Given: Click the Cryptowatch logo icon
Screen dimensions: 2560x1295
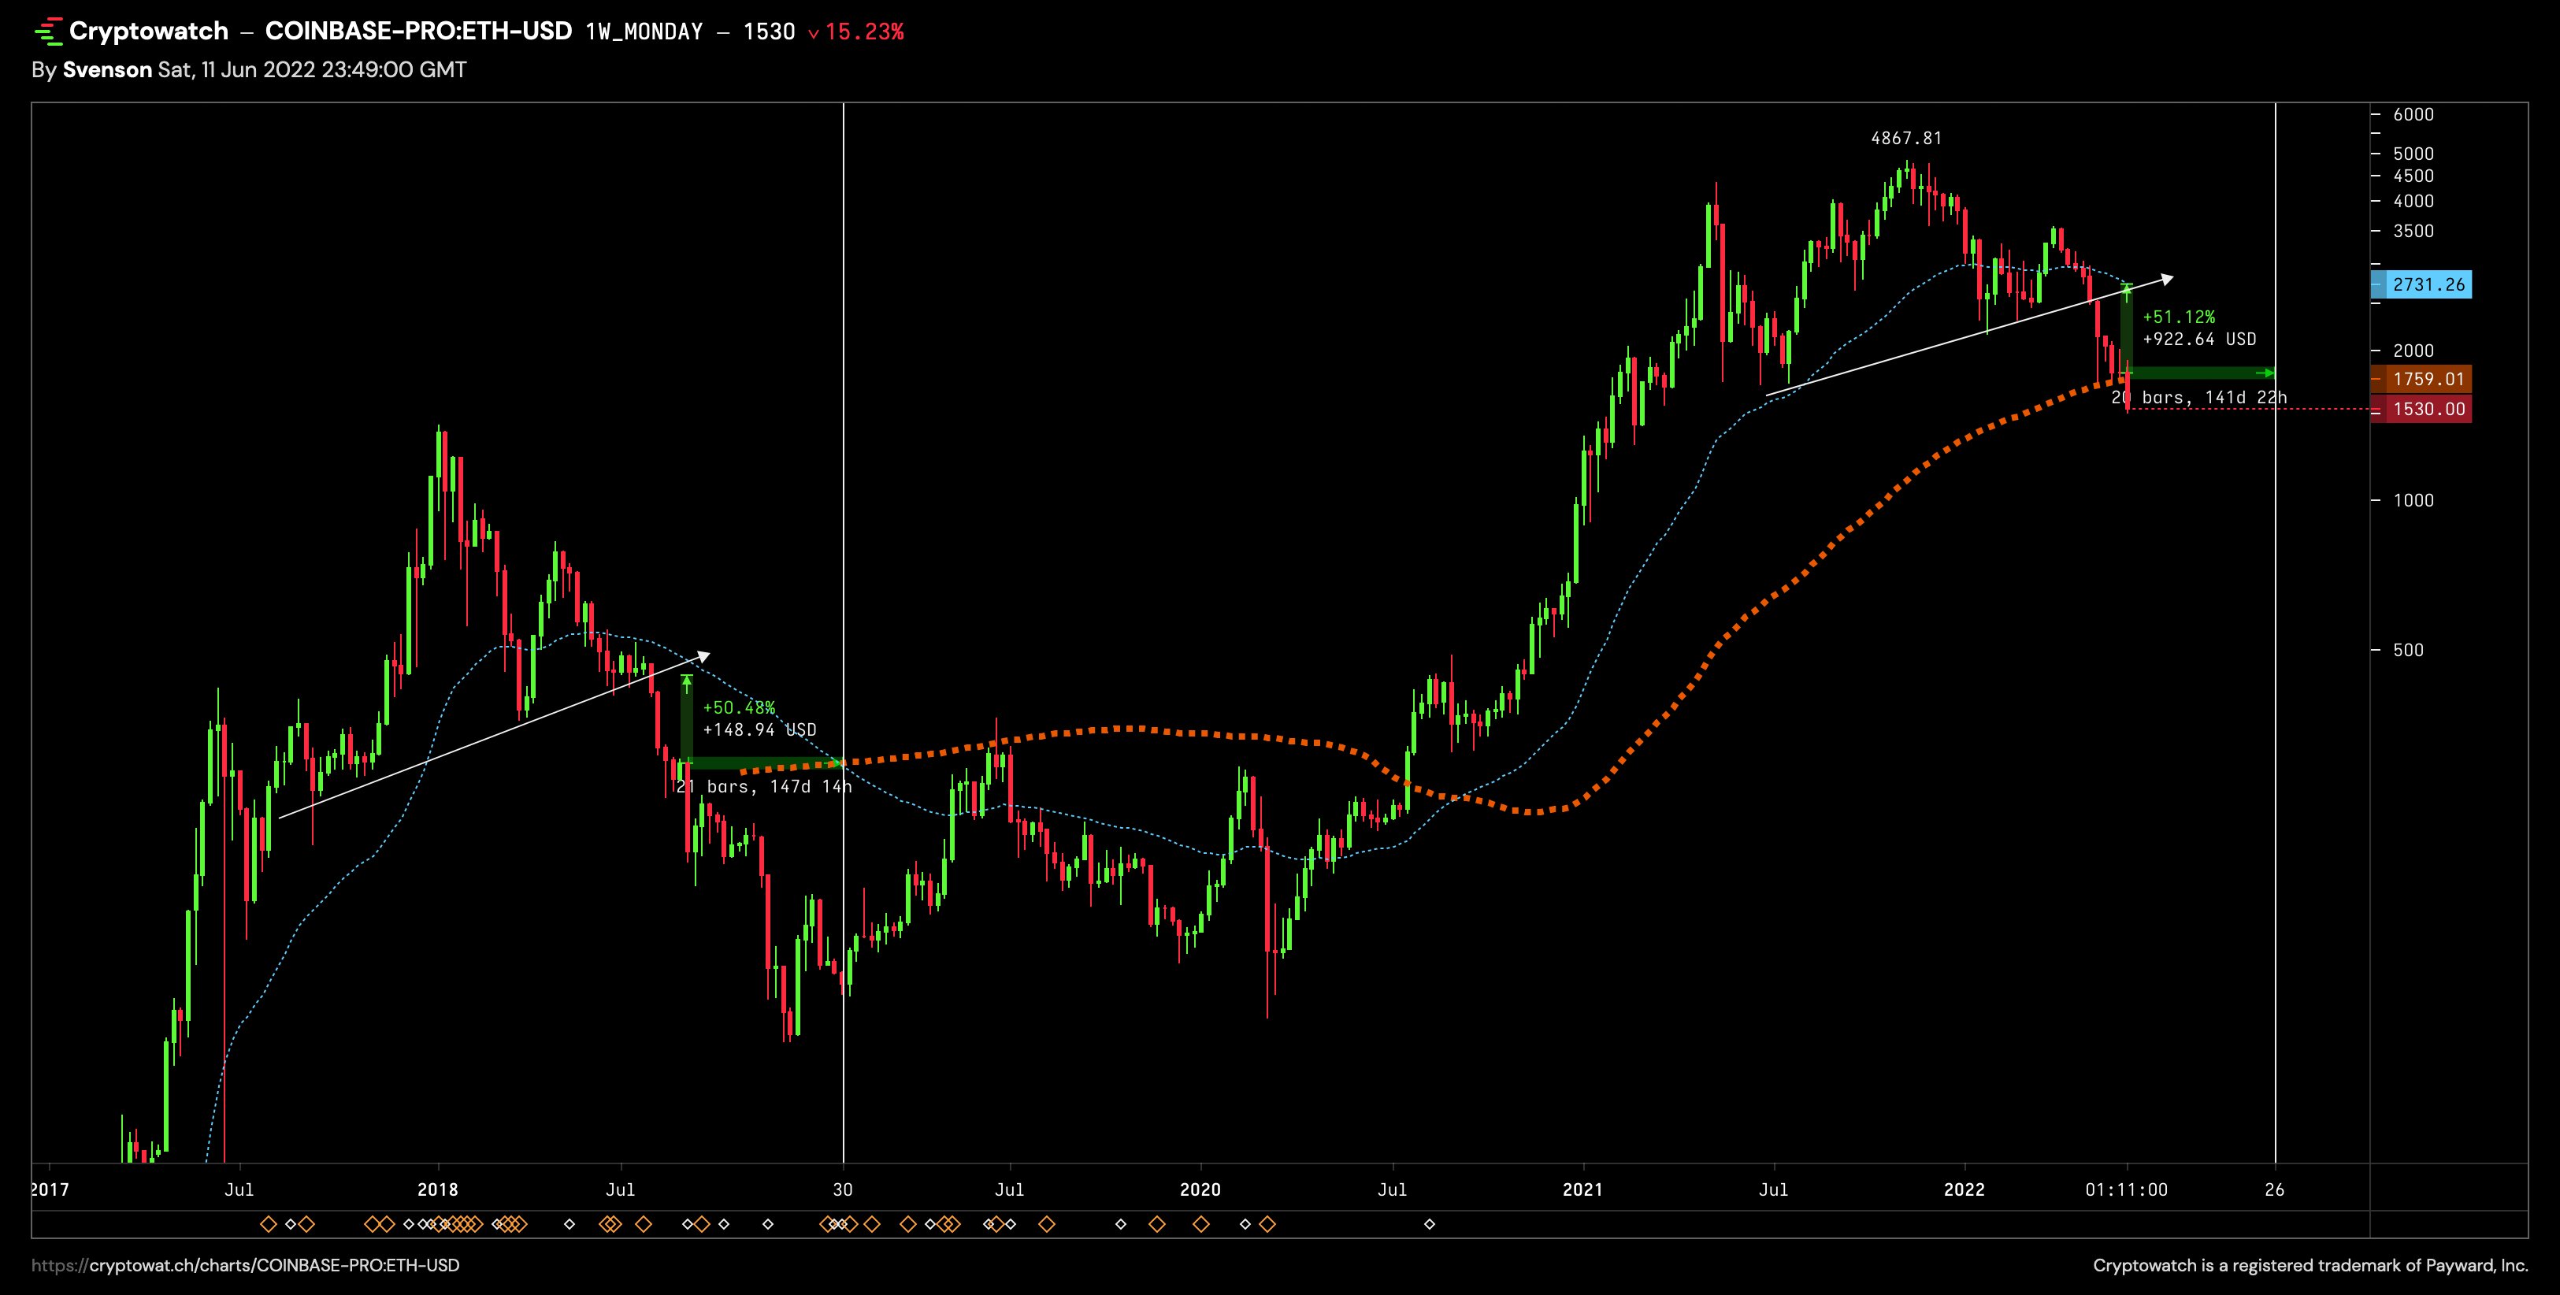Looking at the screenshot, I should 48,32.
